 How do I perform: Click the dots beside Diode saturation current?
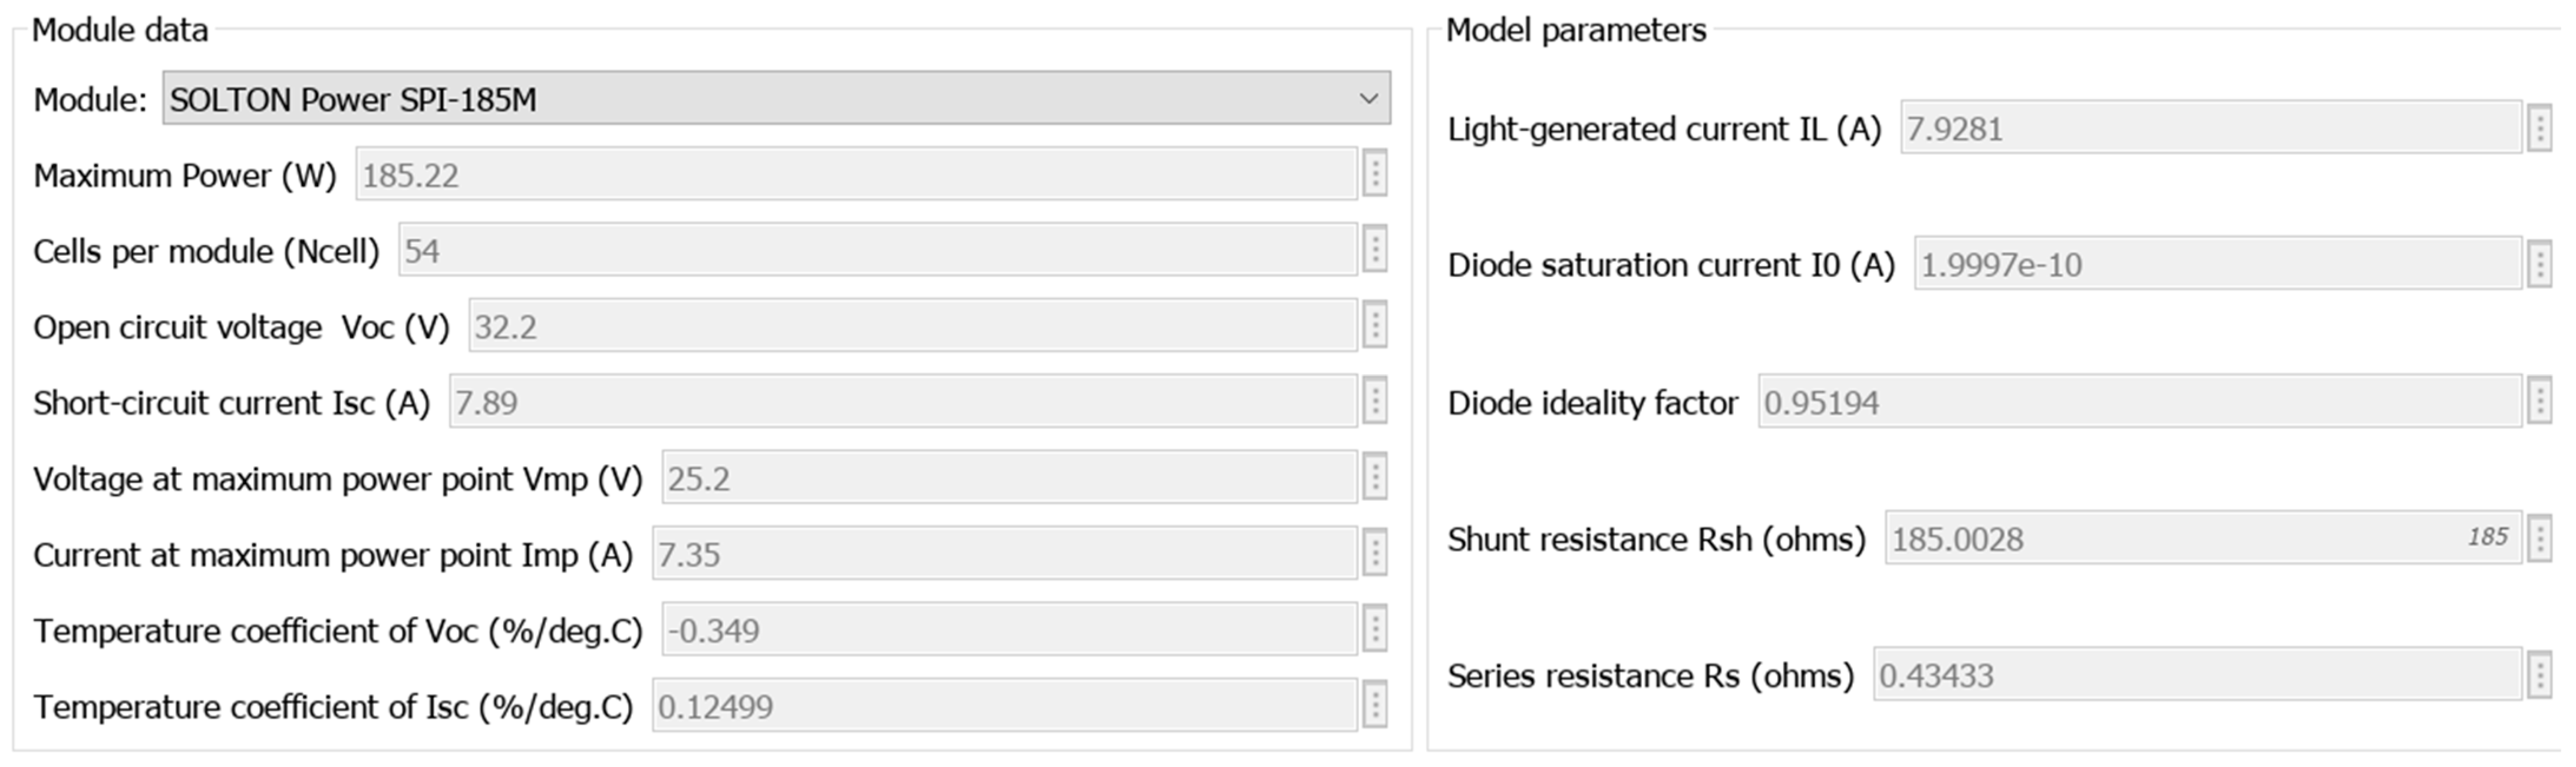click(2539, 265)
